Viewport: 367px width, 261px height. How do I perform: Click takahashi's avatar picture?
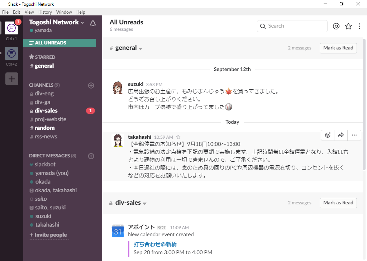[x=118, y=141]
